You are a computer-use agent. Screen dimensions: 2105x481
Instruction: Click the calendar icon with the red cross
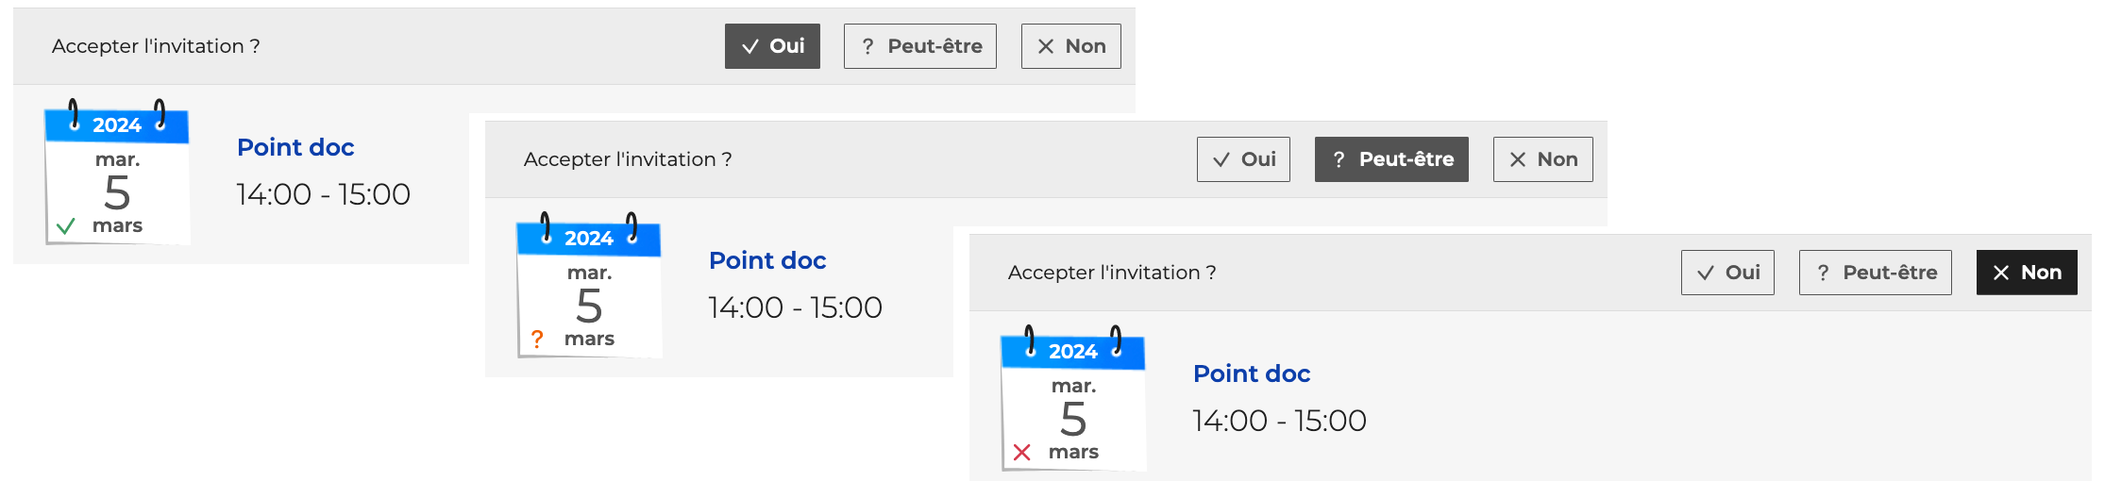tap(1073, 403)
